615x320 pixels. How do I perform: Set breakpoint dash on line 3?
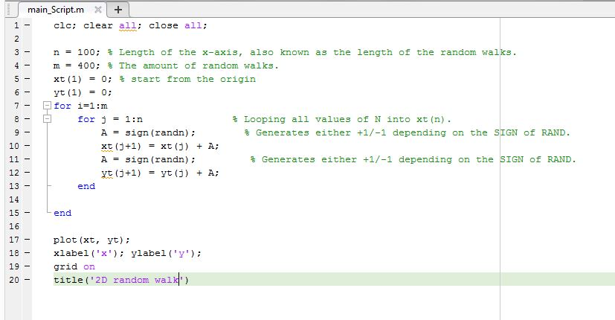pyautogui.click(x=27, y=52)
